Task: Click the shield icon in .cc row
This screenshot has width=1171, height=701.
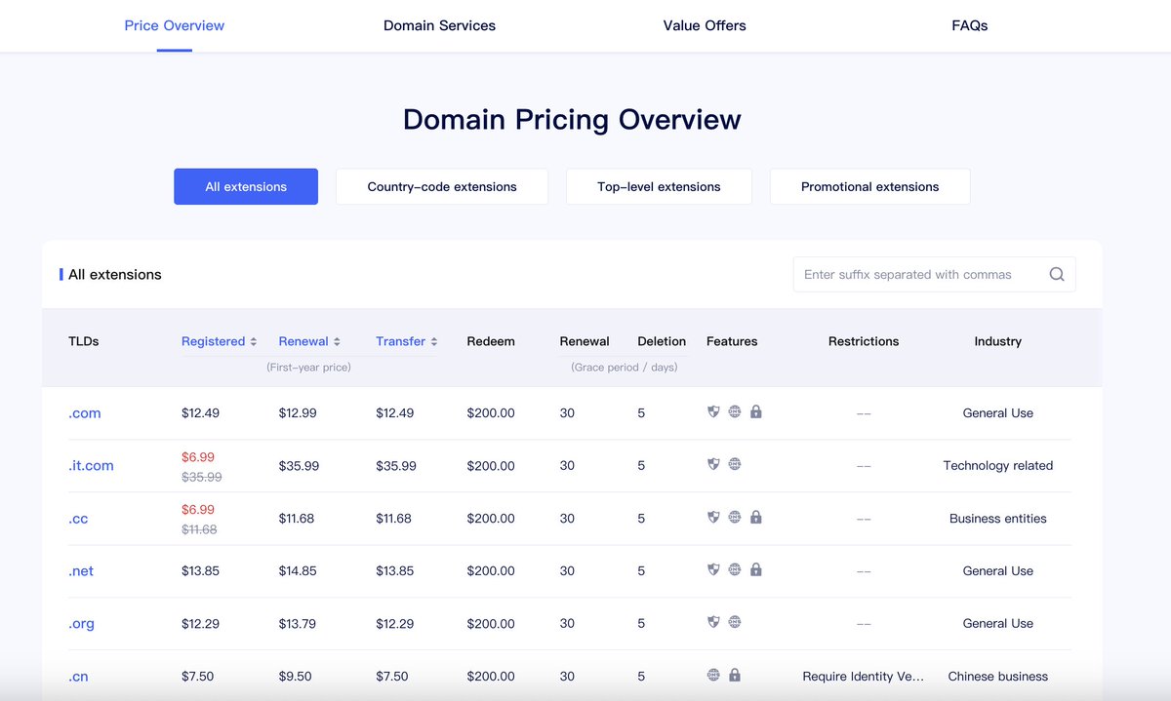Action: tap(713, 517)
